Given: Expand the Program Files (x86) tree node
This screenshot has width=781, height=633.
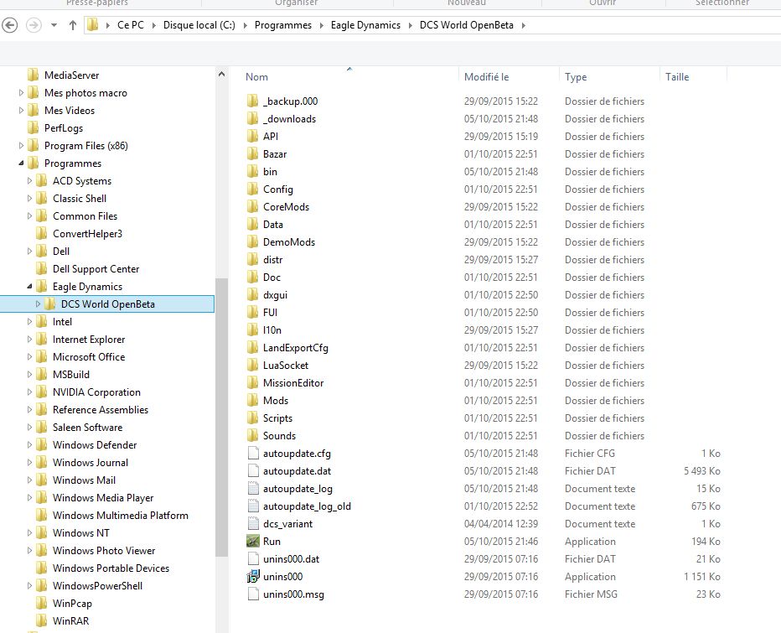Looking at the screenshot, I should pos(22,146).
